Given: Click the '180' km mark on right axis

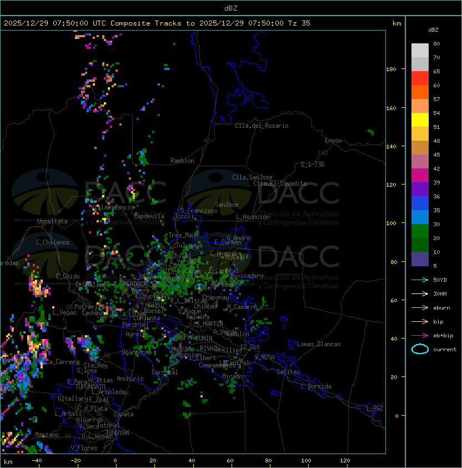Looking at the screenshot, I should [x=391, y=69].
